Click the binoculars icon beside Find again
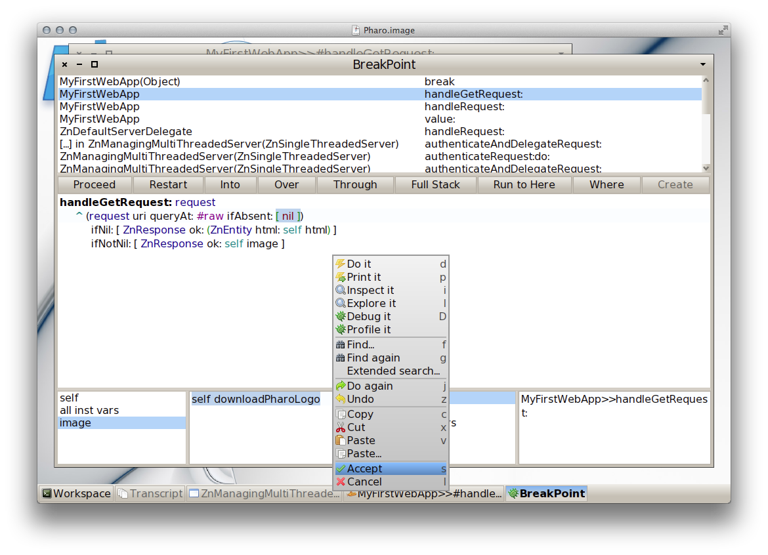This screenshot has height=555, width=768. [x=341, y=358]
